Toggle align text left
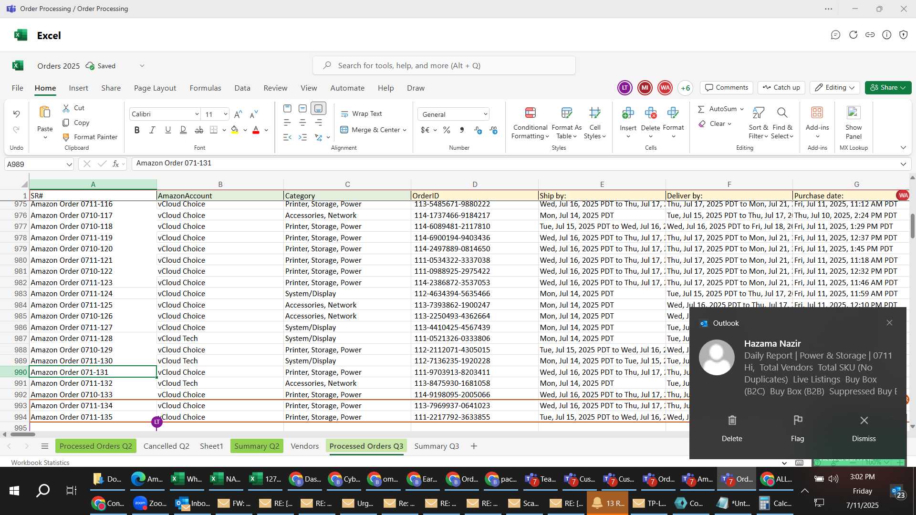 tap(287, 123)
